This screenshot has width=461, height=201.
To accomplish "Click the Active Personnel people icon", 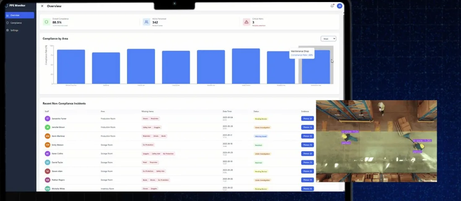I will pyautogui.click(x=146, y=22).
